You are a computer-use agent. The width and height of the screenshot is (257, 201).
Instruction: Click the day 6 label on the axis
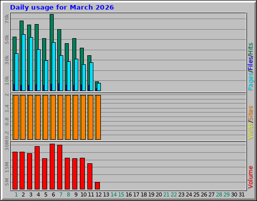tap(53, 194)
